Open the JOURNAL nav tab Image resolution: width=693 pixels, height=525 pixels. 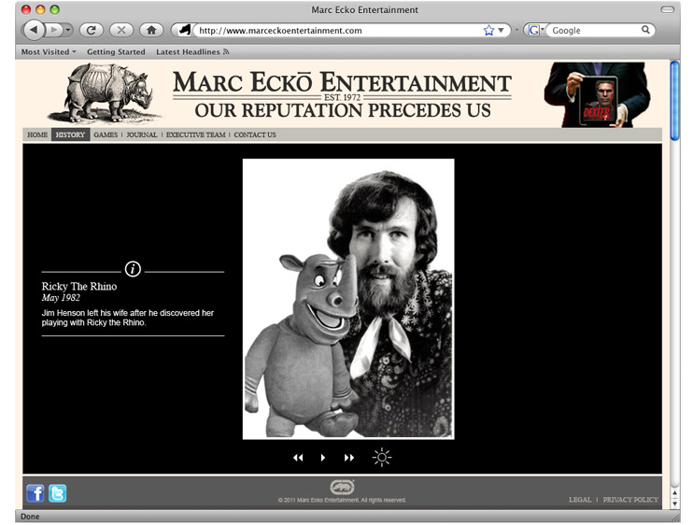141,135
